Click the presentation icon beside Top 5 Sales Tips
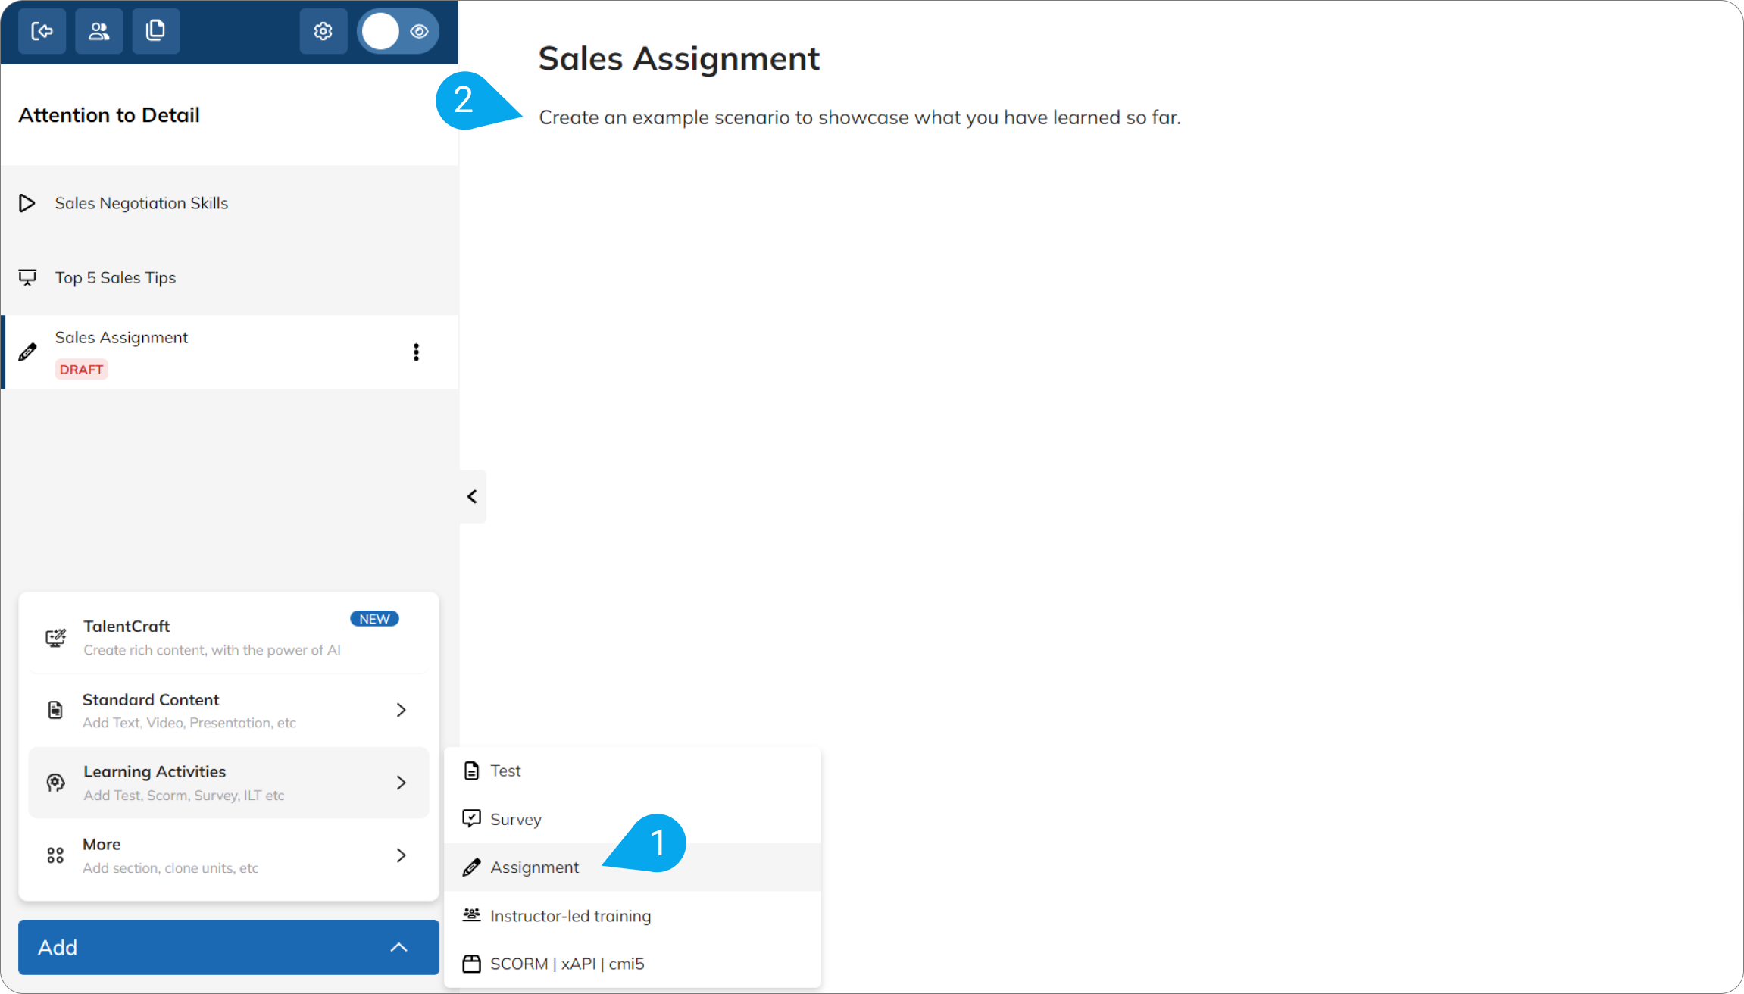 27,277
